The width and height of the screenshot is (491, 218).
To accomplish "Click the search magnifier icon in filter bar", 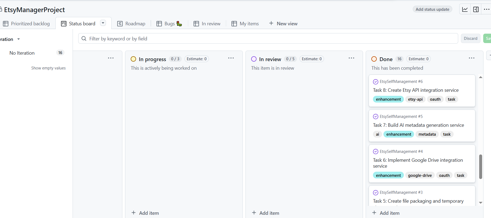I will (84, 38).
